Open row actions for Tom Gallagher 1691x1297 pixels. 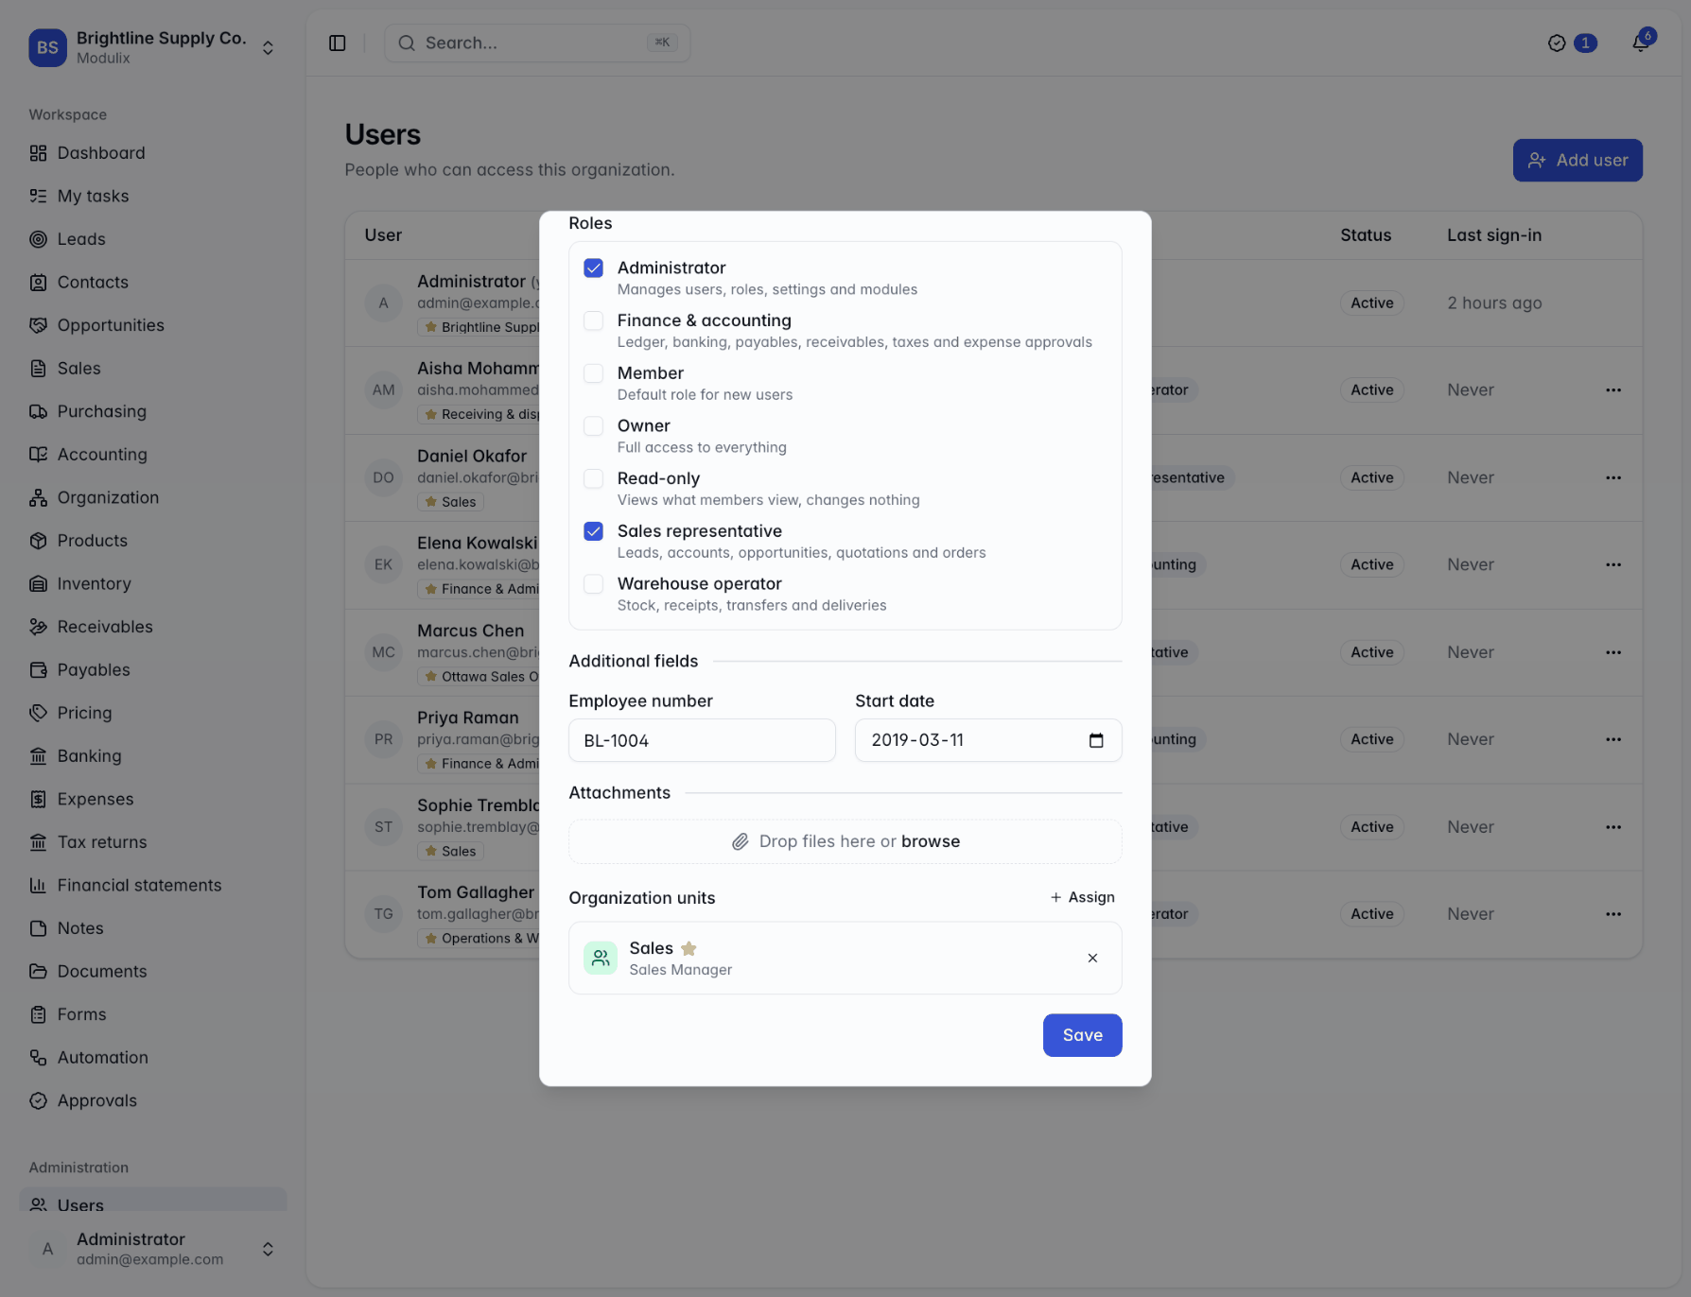tap(1613, 914)
